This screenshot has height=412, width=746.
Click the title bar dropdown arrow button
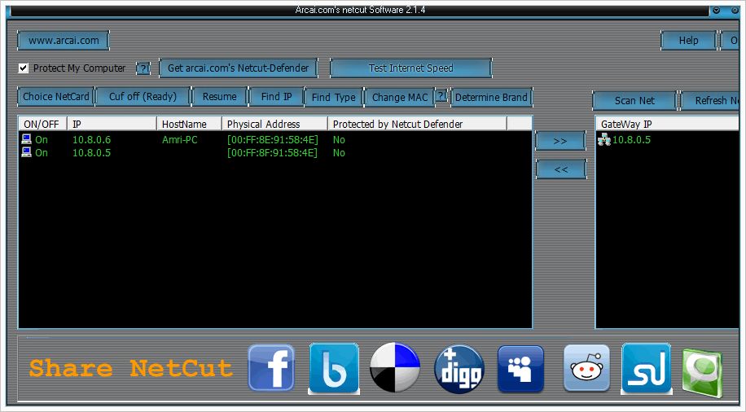click(x=716, y=10)
